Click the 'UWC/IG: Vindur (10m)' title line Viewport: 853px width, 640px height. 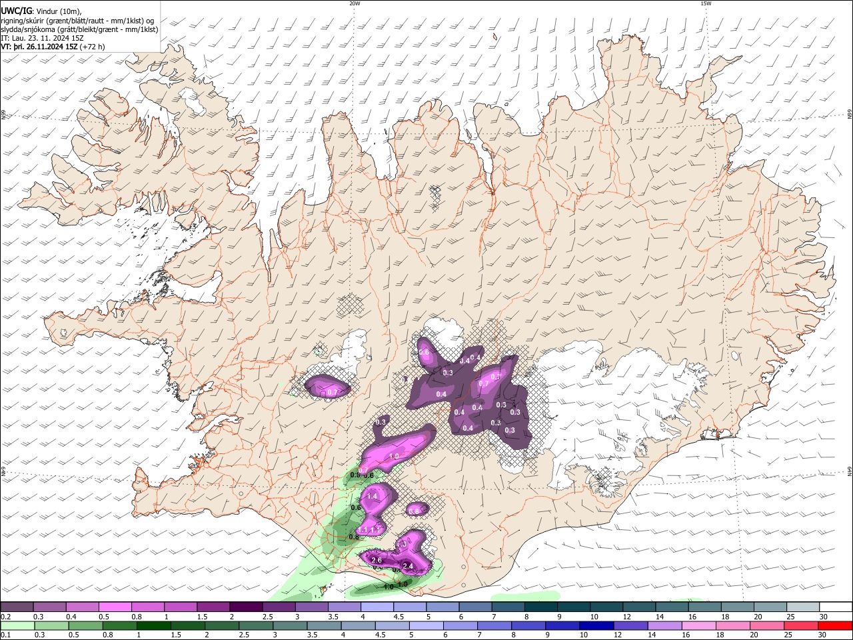click(41, 11)
